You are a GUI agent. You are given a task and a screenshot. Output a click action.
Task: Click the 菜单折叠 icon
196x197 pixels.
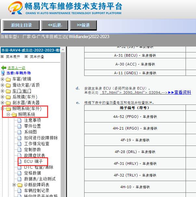26,57
